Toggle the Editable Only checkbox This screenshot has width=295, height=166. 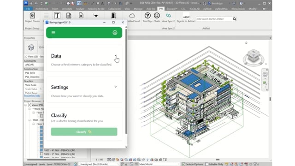pos(206,164)
